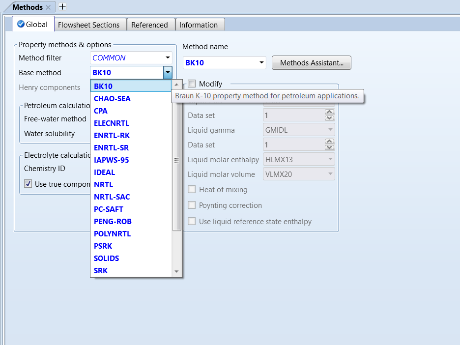
Task: Enable Poynting correction checkbox
Action: coord(192,205)
